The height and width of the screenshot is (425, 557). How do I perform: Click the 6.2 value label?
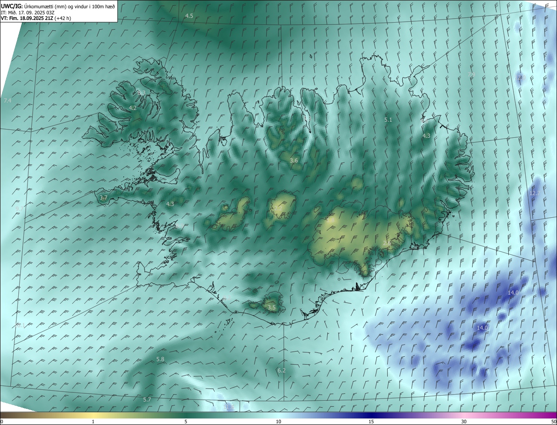[282, 370]
